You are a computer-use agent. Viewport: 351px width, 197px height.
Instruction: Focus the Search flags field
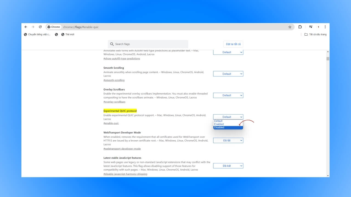coord(148,44)
